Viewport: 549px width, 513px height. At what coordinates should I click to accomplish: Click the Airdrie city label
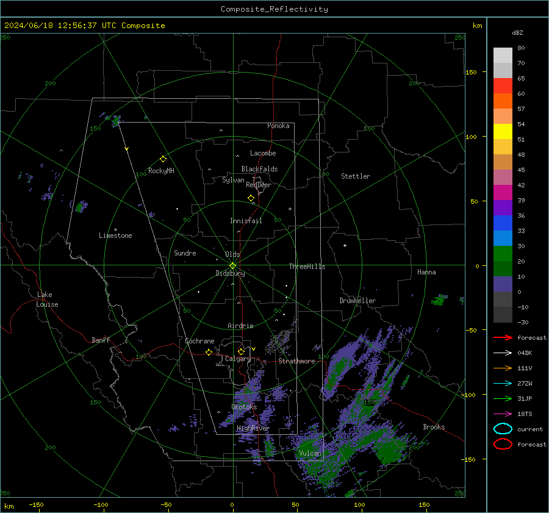[x=240, y=326]
